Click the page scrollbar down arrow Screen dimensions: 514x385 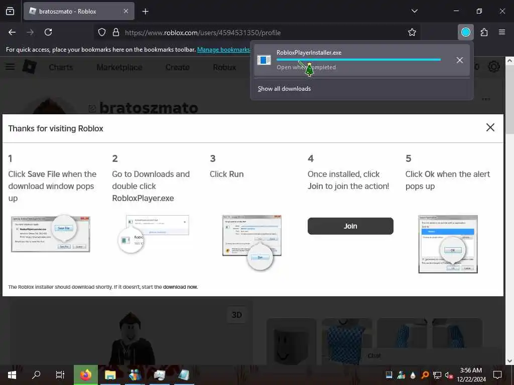509,361
